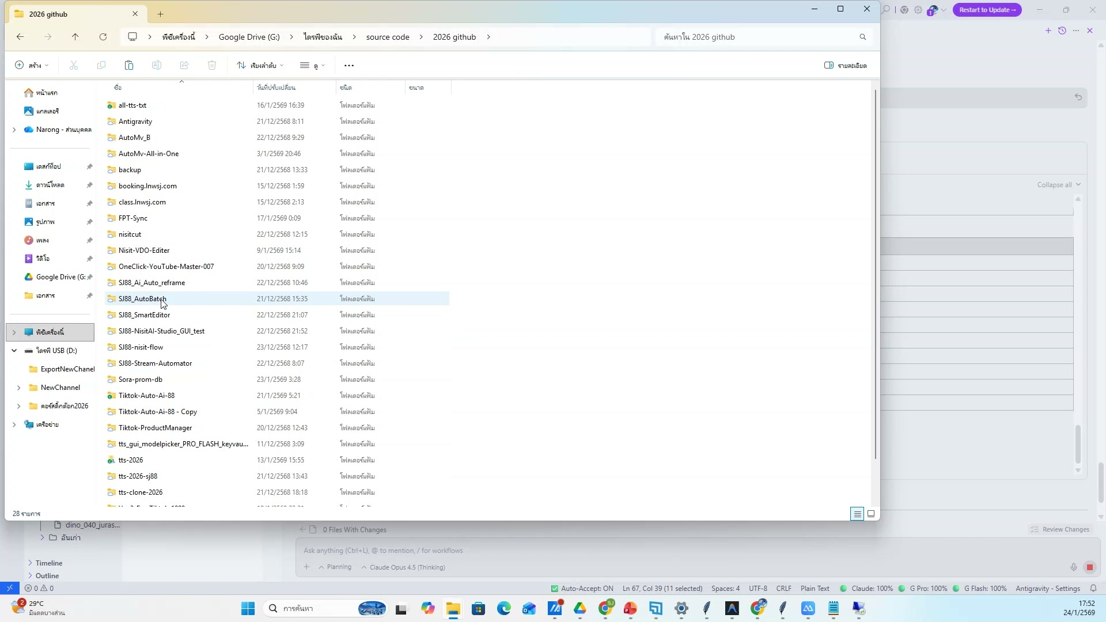Toggle Auto-Accept ON in status bar
Viewport: 1106px width, 622px height.
[x=582, y=589]
